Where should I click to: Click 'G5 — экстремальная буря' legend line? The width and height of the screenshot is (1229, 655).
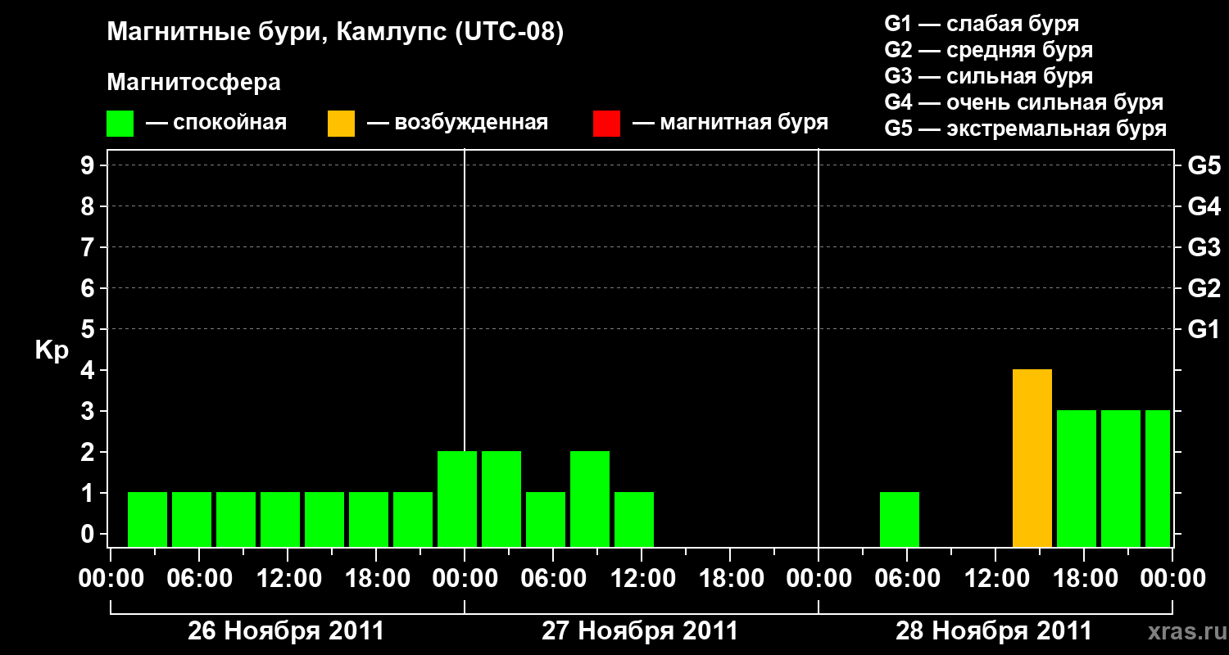tap(1025, 129)
